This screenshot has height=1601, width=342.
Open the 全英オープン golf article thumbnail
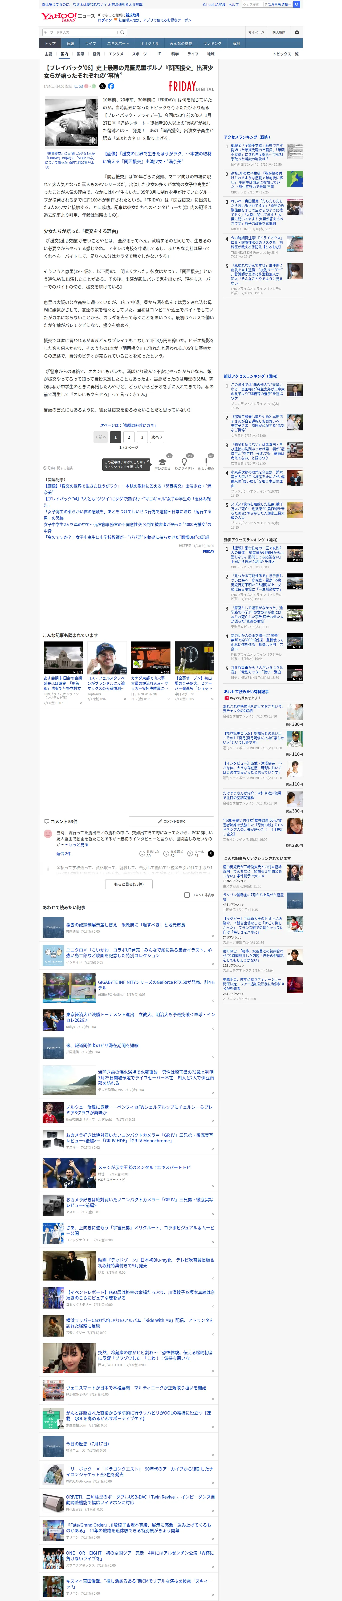click(x=194, y=657)
